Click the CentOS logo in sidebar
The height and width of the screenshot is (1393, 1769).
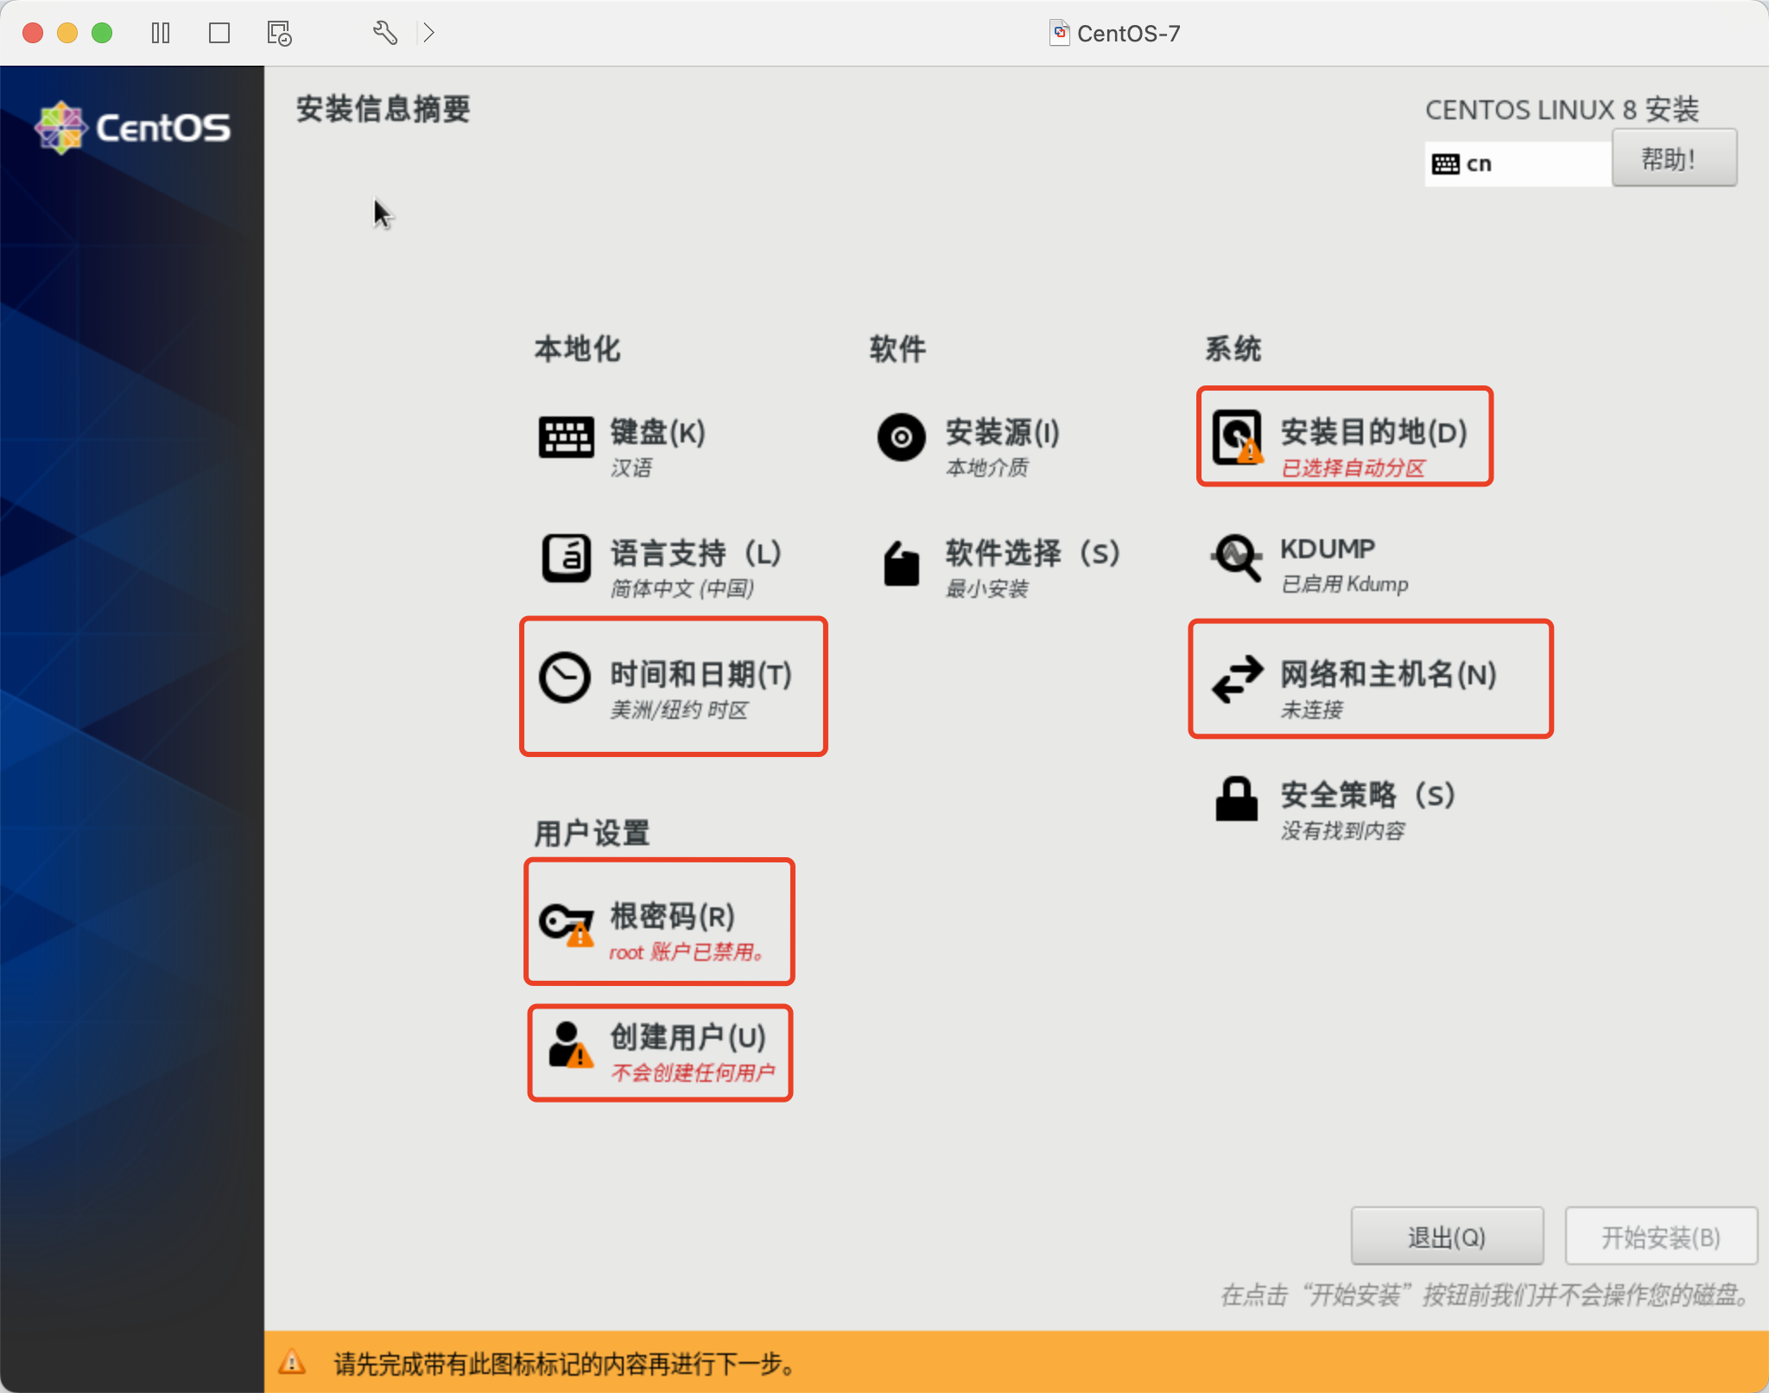(x=132, y=128)
